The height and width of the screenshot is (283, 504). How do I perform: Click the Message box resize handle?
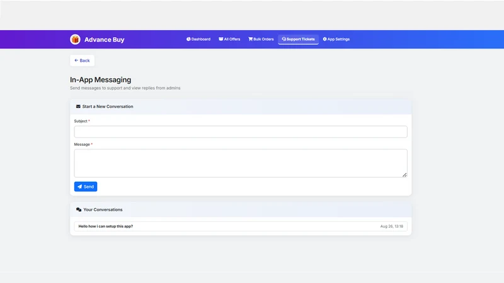[404, 175]
